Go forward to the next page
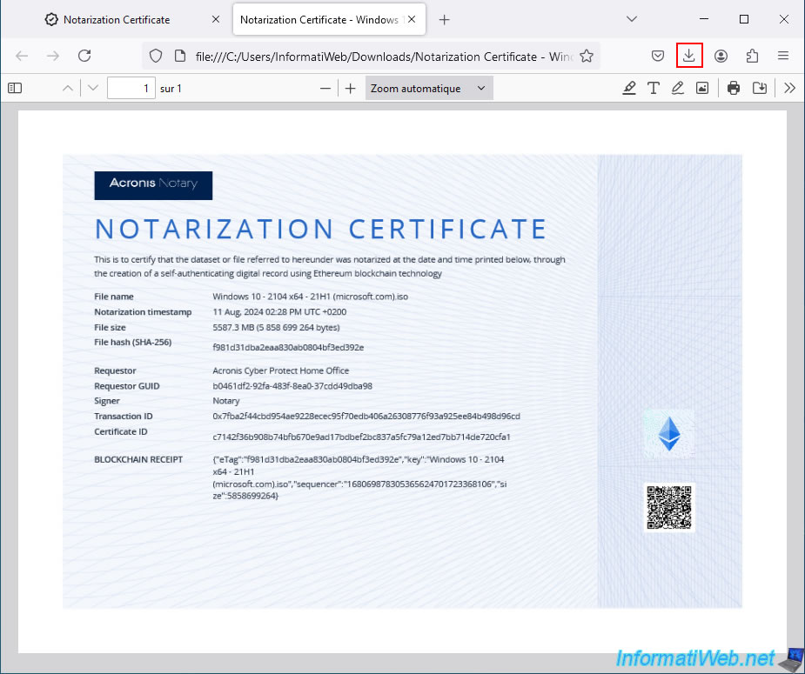 tap(53, 56)
